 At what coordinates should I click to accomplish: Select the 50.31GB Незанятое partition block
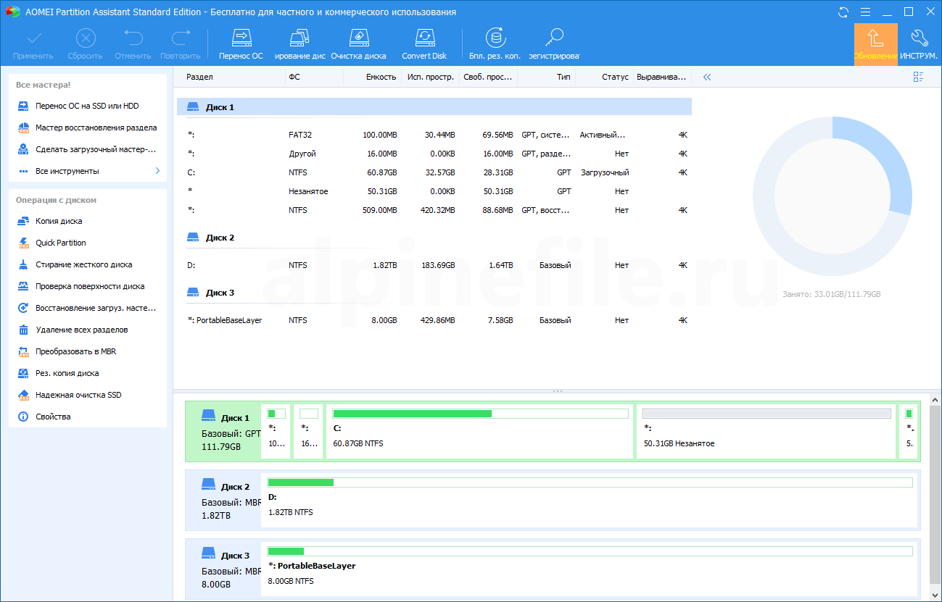[766, 432]
